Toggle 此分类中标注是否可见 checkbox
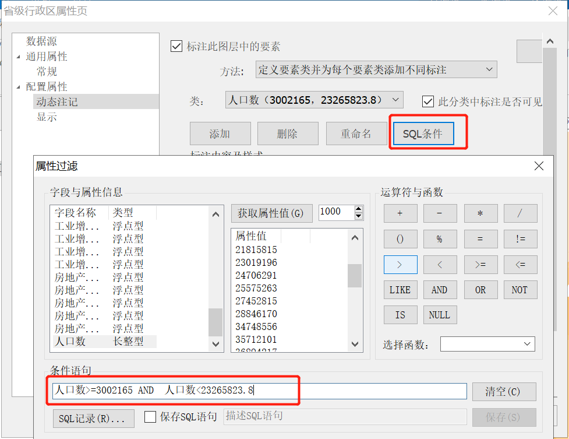Image resolution: width=569 pixels, height=439 pixels. [428, 101]
